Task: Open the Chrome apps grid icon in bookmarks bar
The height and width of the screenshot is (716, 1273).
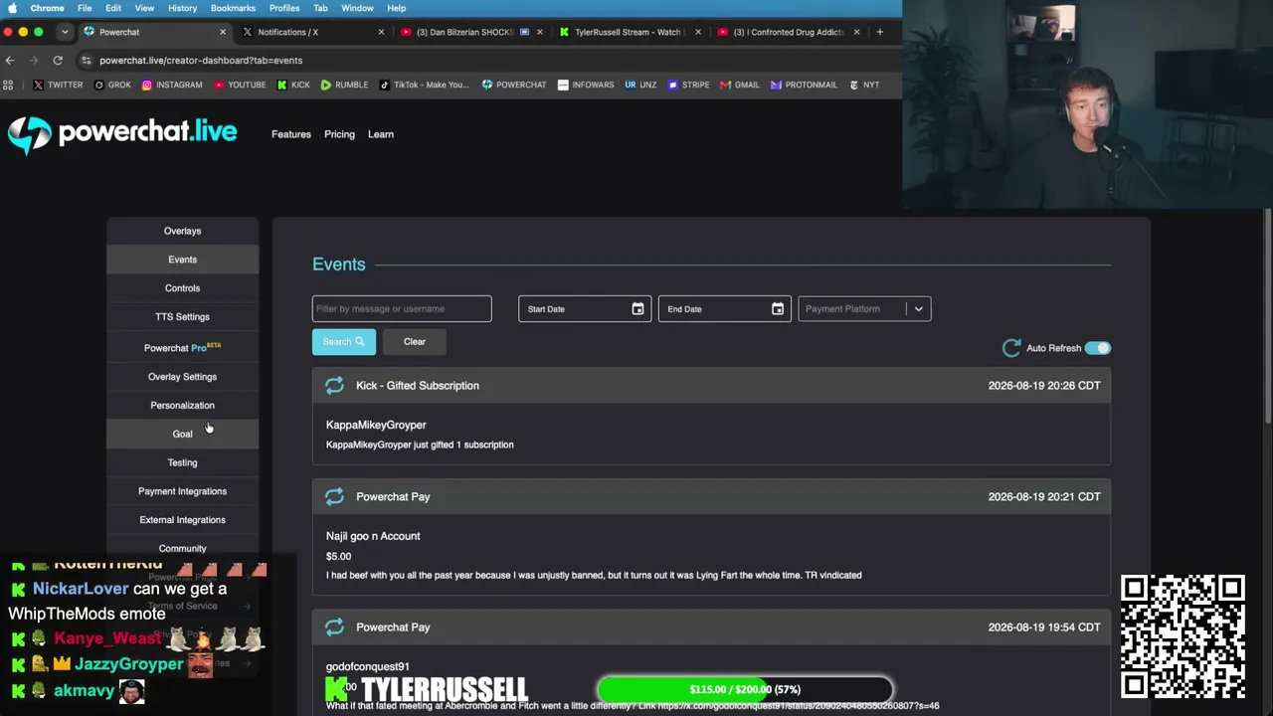Action: 9,85
